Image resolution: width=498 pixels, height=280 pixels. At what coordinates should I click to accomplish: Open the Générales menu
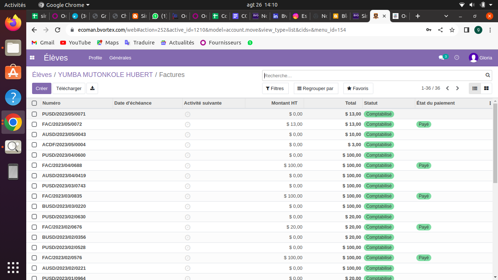click(x=120, y=58)
